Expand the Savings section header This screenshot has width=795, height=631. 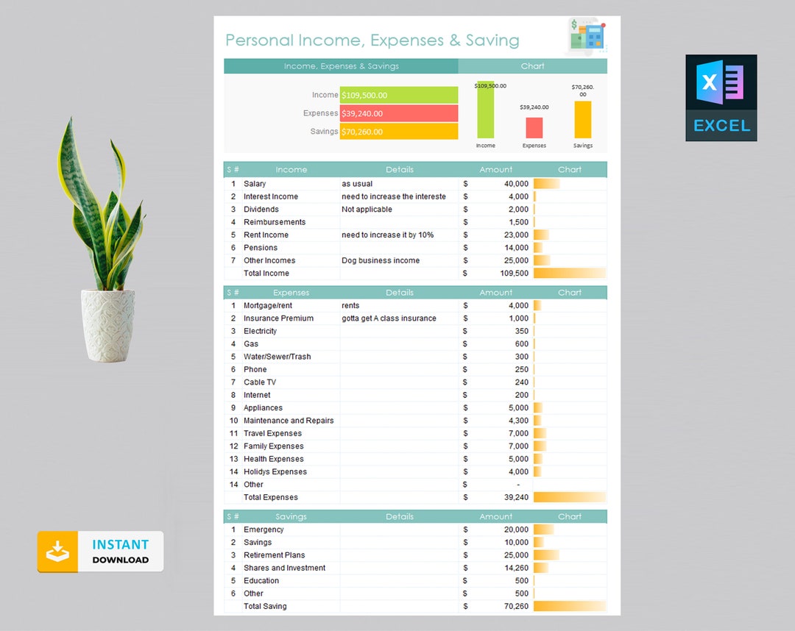(x=291, y=516)
